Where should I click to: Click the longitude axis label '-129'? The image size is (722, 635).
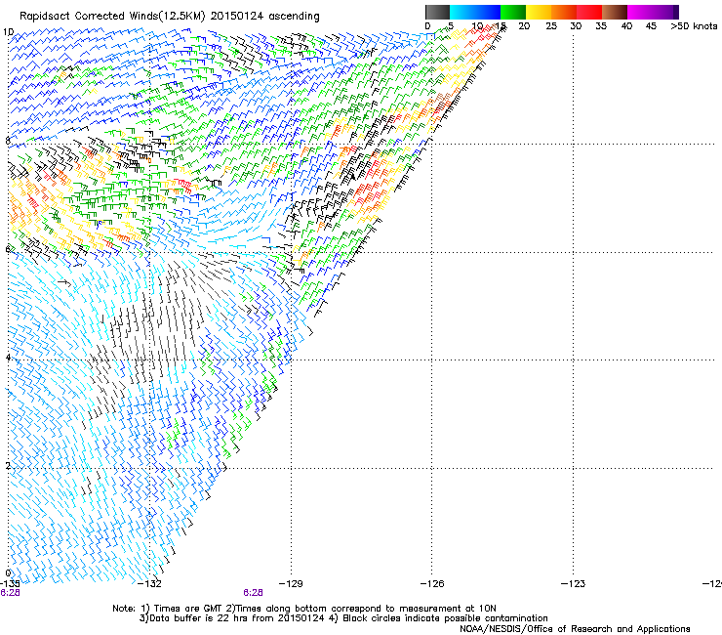coord(291,584)
